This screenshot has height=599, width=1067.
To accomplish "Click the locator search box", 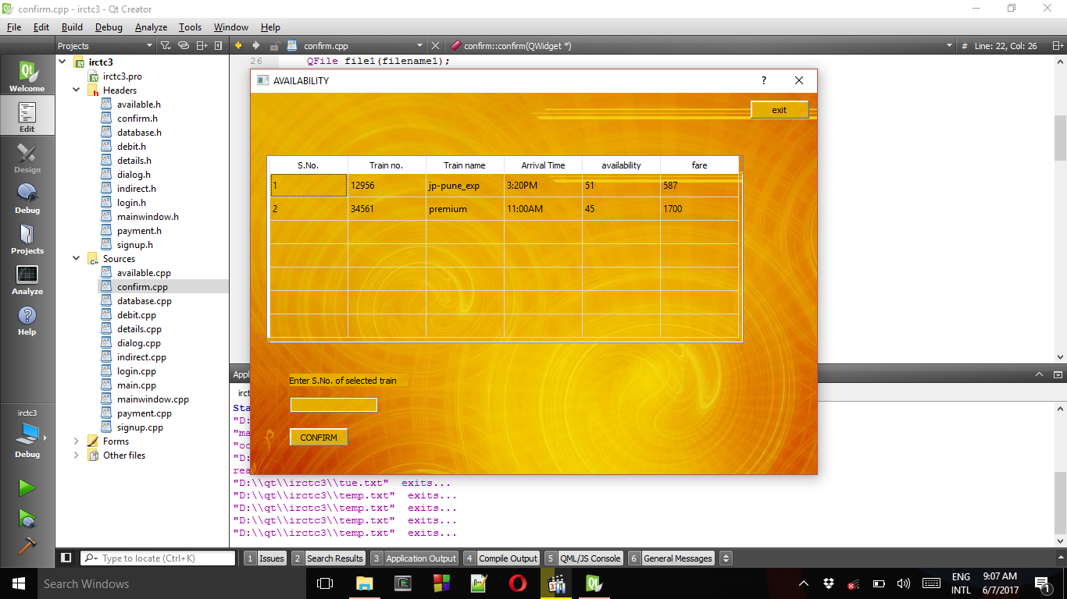I will coord(157,558).
